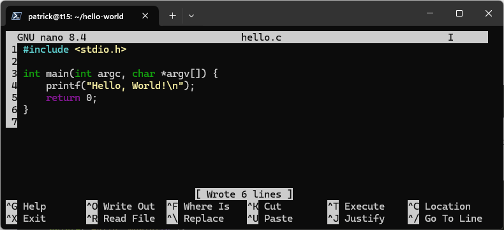Click the PowerShell icon in the terminal tab

click(x=17, y=16)
